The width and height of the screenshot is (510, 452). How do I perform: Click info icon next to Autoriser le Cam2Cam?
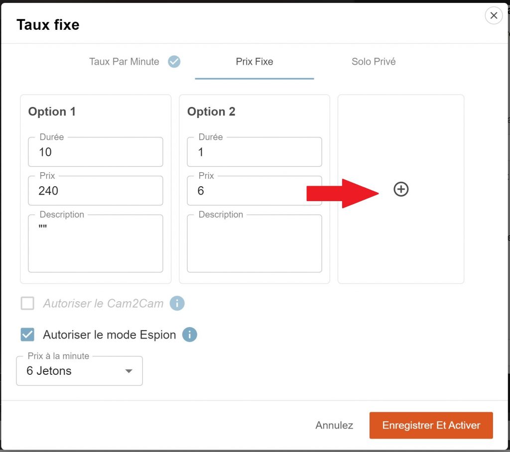click(177, 303)
